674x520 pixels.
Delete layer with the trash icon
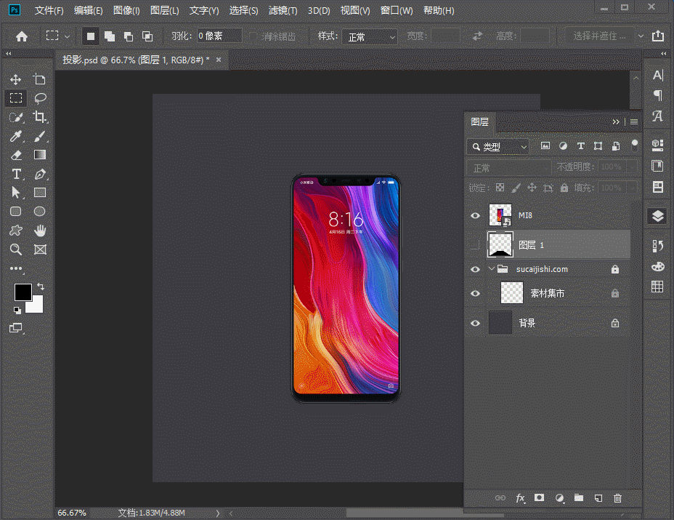pyautogui.click(x=617, y=498)
